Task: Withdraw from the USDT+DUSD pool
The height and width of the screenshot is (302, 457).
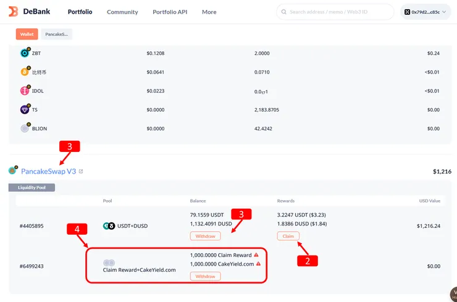Action: coord(205,236)
